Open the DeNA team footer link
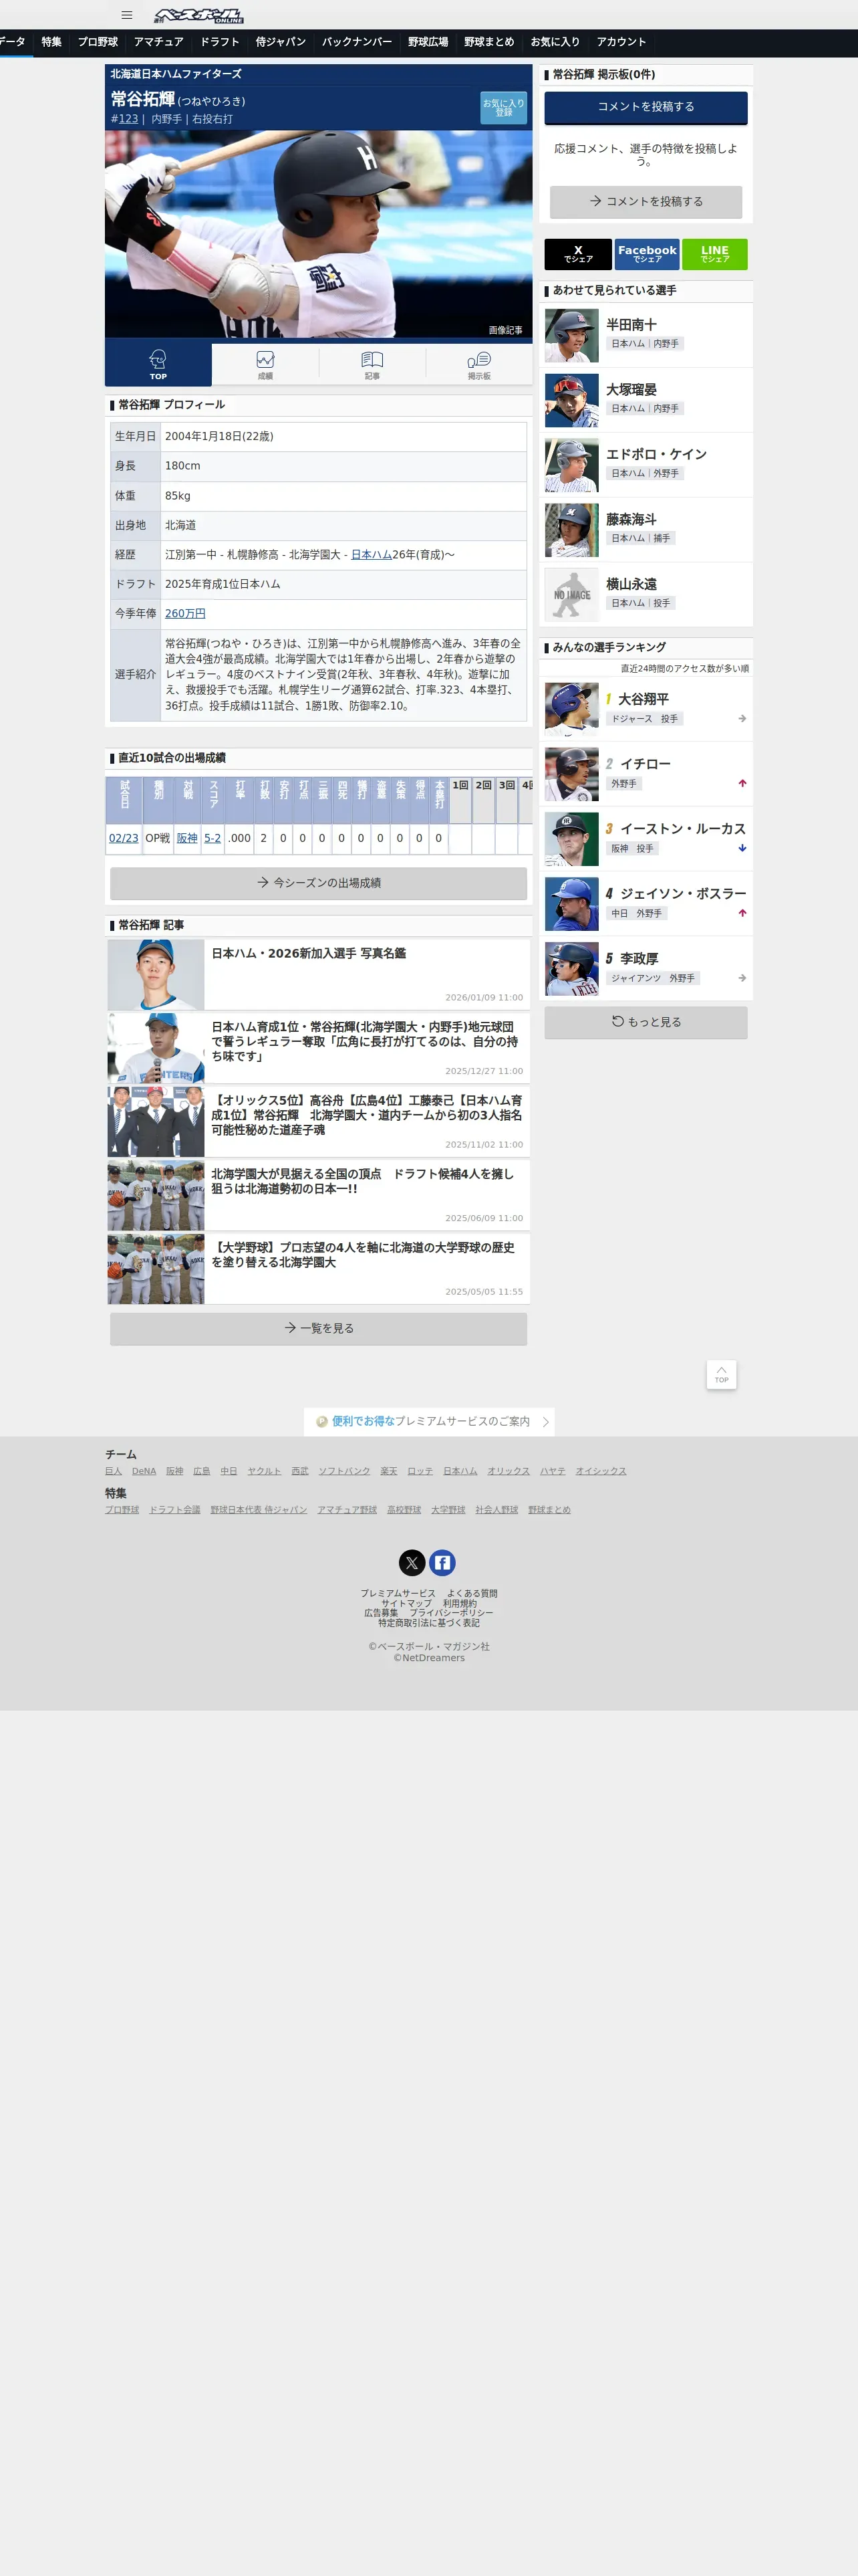Viewport: 858px width, 2576px height. [144, 1471]
